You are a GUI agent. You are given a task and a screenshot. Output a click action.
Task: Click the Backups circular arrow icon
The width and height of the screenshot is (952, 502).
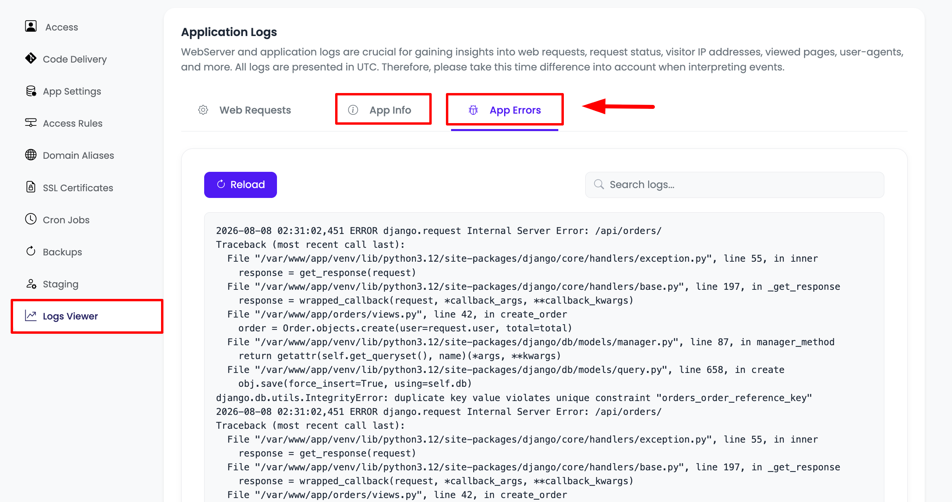31,251
